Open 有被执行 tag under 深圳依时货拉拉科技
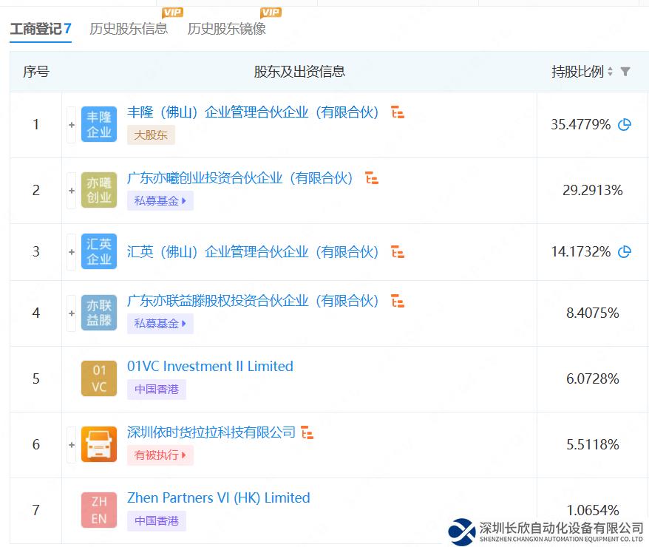The image size is (649, 547). 160,455
